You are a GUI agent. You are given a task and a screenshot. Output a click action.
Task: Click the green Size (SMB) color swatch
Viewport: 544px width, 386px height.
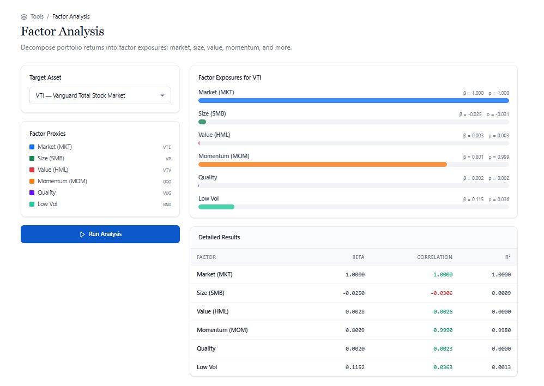click(32, 158)
